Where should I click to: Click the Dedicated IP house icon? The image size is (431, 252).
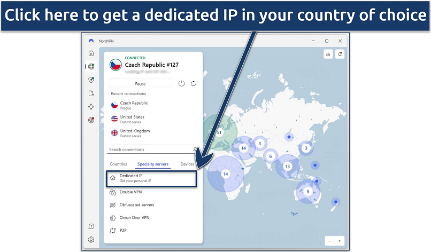point(113,178)
